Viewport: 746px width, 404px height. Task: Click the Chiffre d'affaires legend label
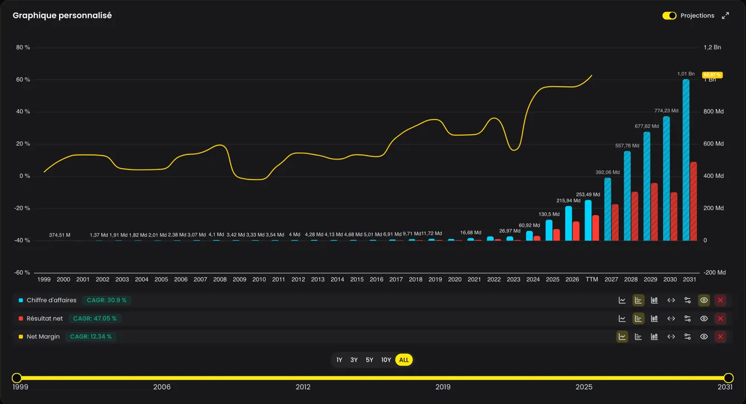point(52,300)
